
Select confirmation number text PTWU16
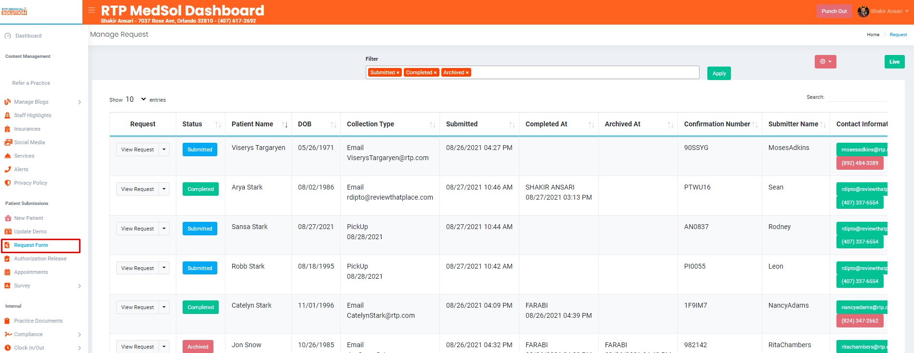tap(697, 187)
